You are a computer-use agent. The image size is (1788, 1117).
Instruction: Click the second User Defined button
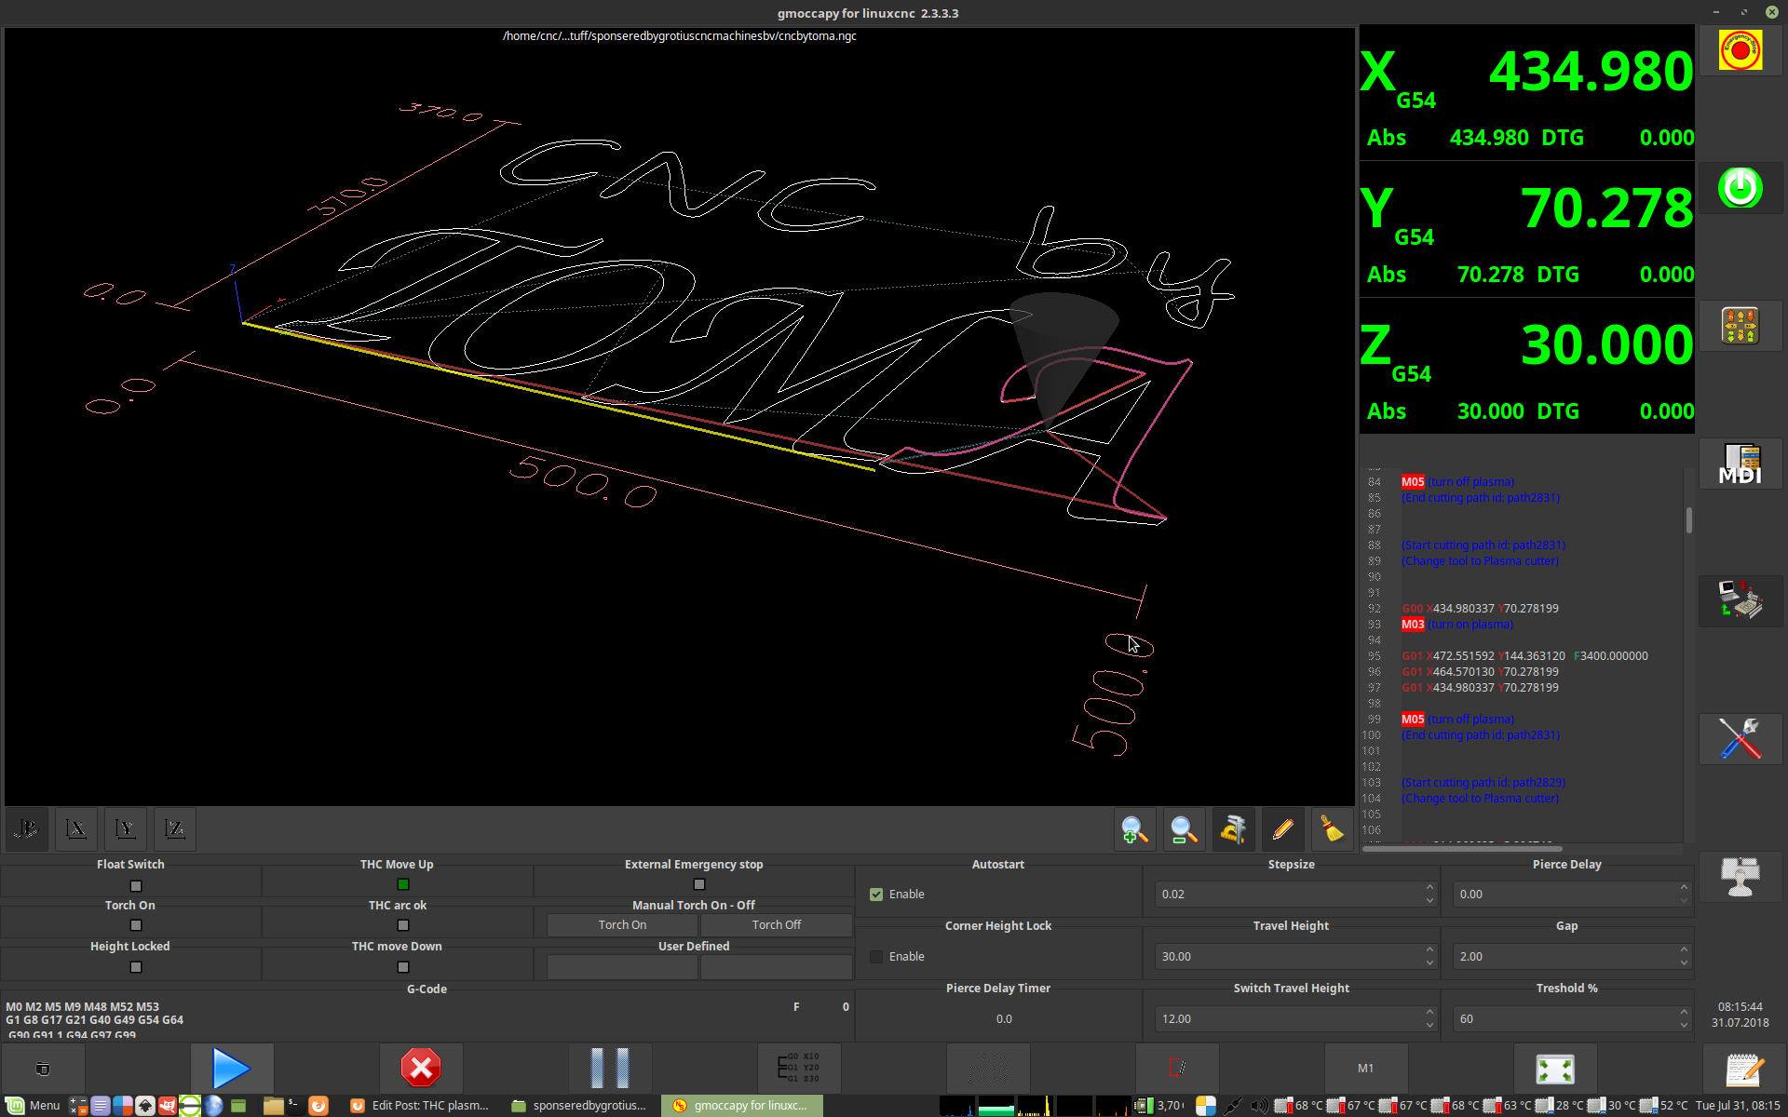pyautogui.click(x=776, y=967)
